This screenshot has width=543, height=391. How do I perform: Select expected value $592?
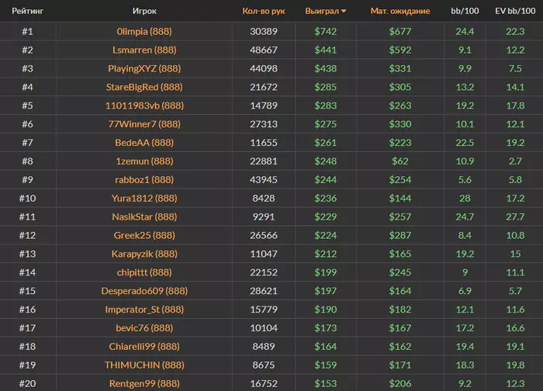[400, 50]
